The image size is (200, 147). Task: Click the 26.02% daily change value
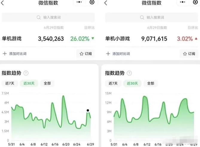pos(80,39)
